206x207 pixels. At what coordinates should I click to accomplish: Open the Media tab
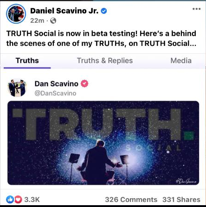[x=181, y=61]
